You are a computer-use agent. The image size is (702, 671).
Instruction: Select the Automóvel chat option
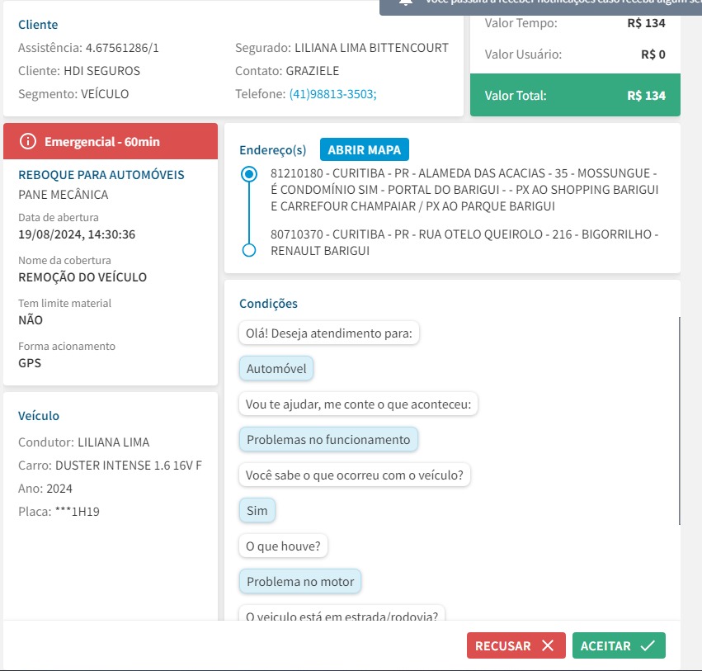(276, 369)
